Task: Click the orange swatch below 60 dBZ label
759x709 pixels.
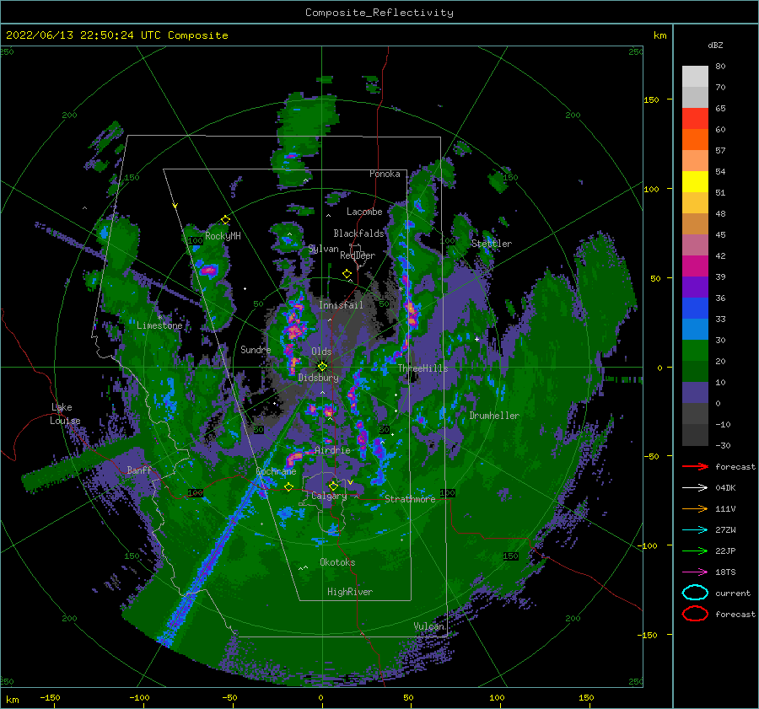Action: click(x=695, y=139)
